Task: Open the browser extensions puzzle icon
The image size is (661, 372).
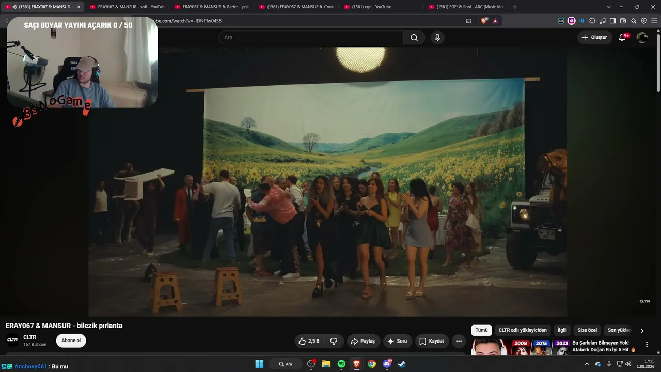Action: pos(592,21)
